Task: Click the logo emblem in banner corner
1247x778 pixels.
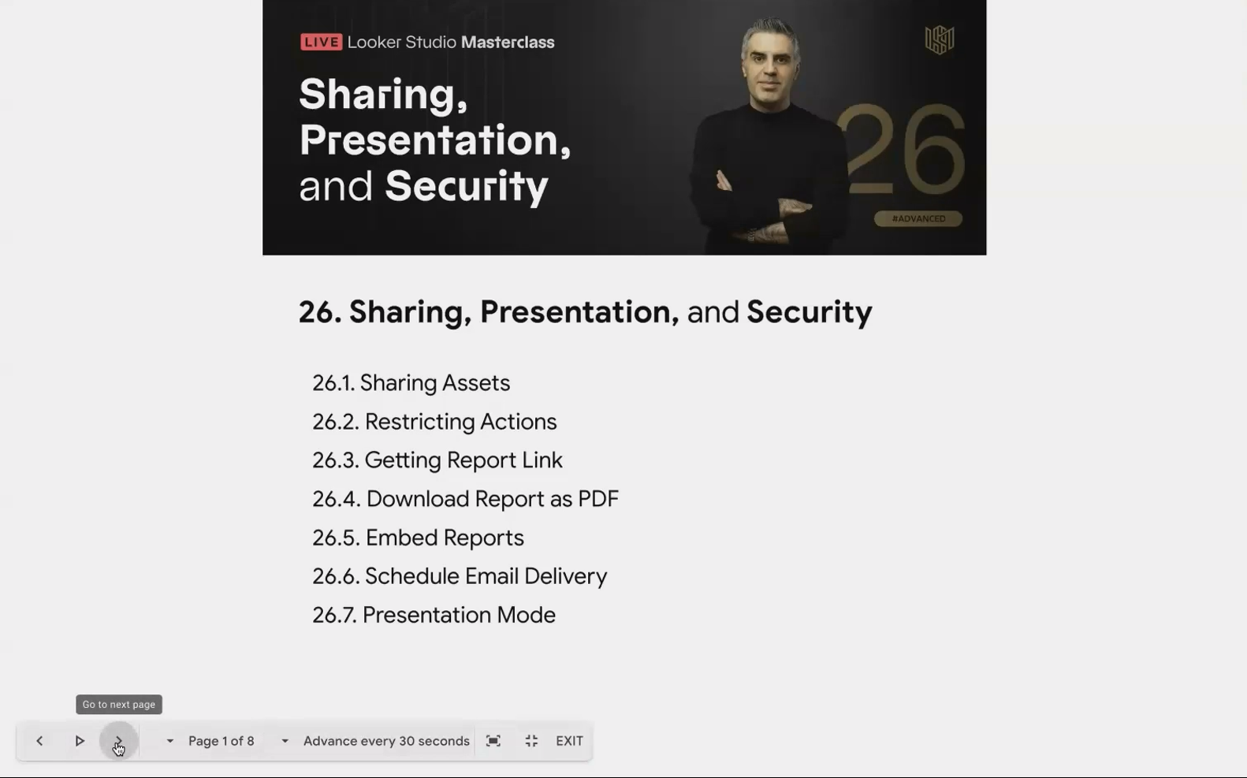Action: [x=939, y=39]
